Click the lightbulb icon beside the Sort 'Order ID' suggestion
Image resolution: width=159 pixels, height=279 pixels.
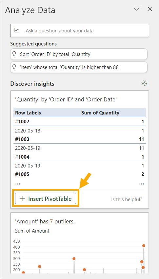point(14,54)
